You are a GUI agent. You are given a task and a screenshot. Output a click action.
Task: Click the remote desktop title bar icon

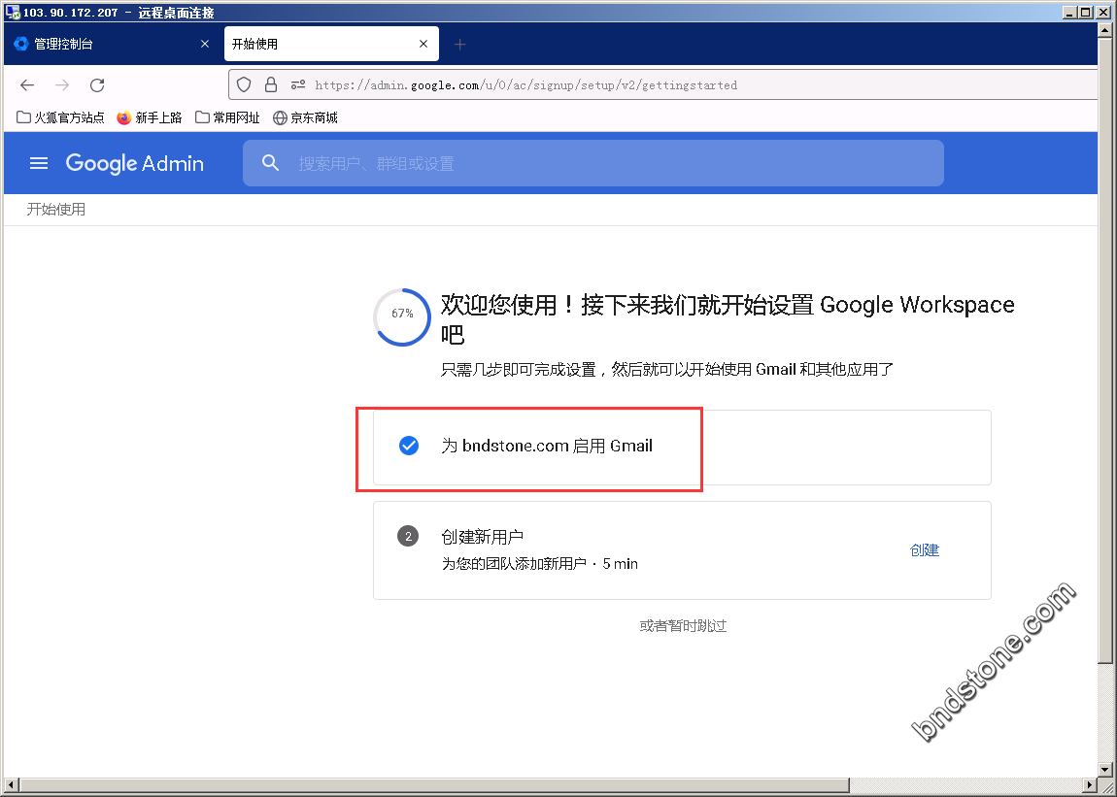12,12
